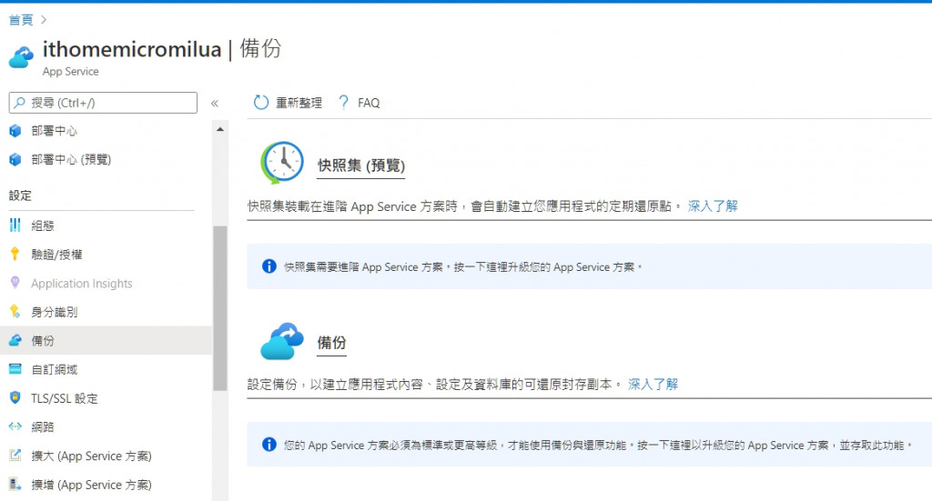The height and width of the screenshot is (501, 932).
Task: Click the info icon in 快照集 banner
Action: pos(269,266)
